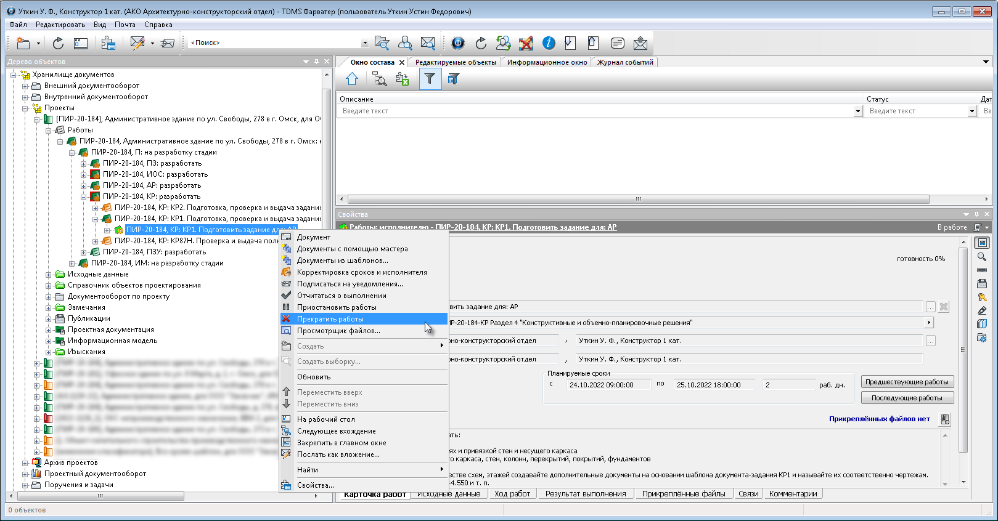Viewport: 998px width, 521px height.
Task: Click the chain link icon in properties sidebar
Action: 982,270
